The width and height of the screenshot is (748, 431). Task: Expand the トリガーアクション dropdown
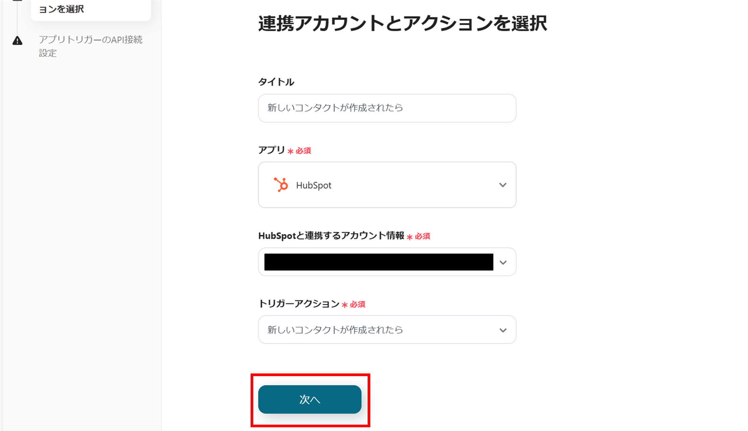coord(387,329)
